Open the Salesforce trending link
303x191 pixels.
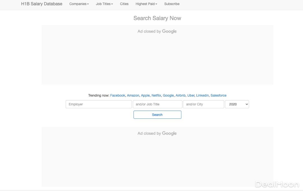(x=218, y=95)
